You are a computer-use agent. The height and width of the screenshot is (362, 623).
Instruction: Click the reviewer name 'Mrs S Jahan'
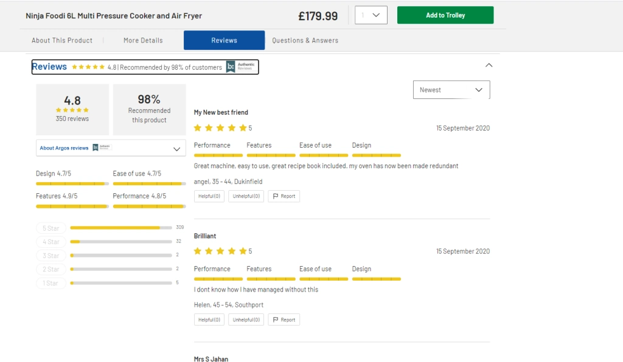tap(211, 359)
